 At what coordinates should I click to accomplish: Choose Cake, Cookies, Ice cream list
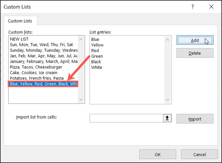(33, 72)
